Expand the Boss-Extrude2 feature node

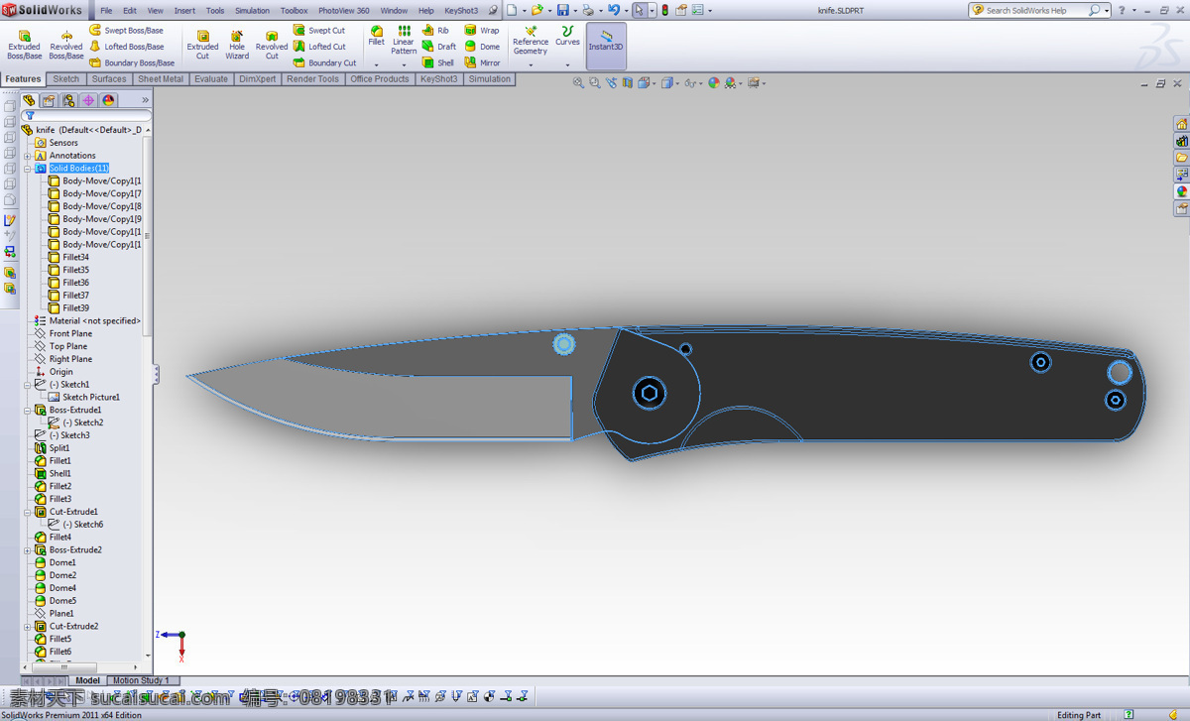28,550
